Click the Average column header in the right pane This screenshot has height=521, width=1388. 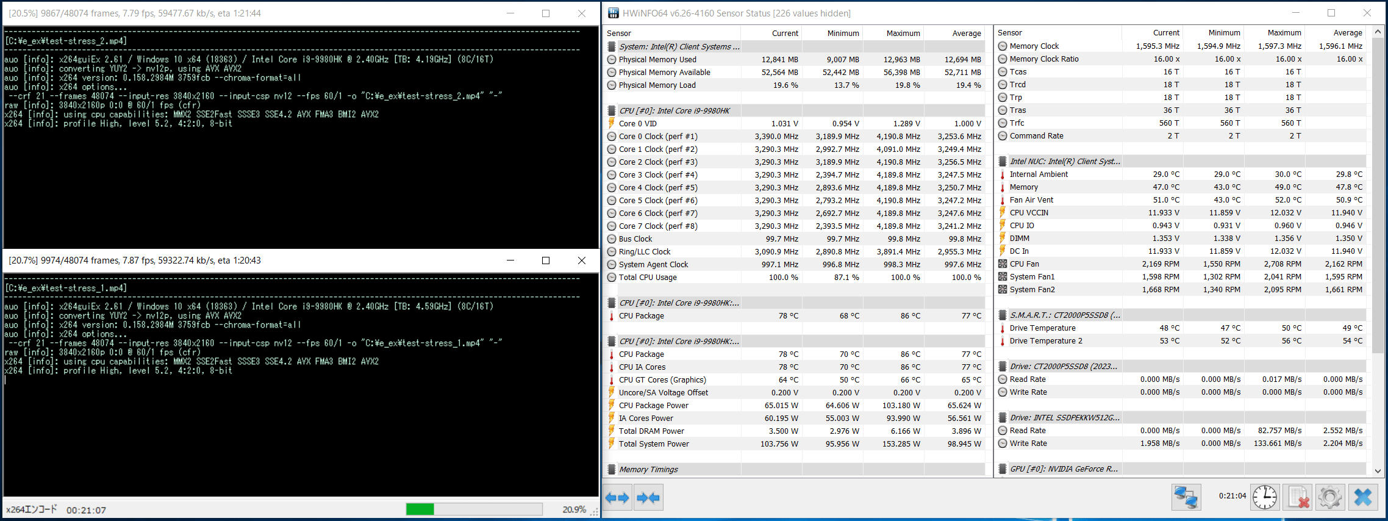tap(1336, 32)
